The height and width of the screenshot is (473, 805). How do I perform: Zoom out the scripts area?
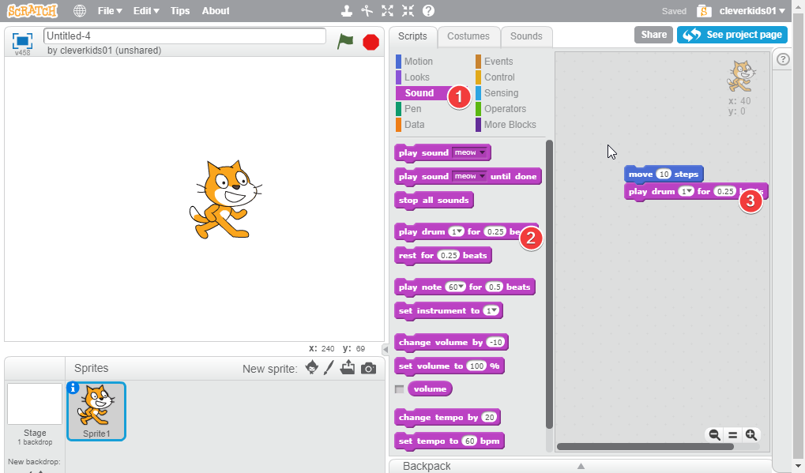click(x=714, y=435)
